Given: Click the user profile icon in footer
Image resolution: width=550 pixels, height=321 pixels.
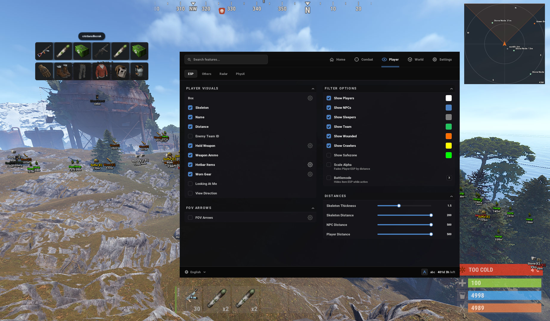Looking at the screenshot, I should click(425, 272).
